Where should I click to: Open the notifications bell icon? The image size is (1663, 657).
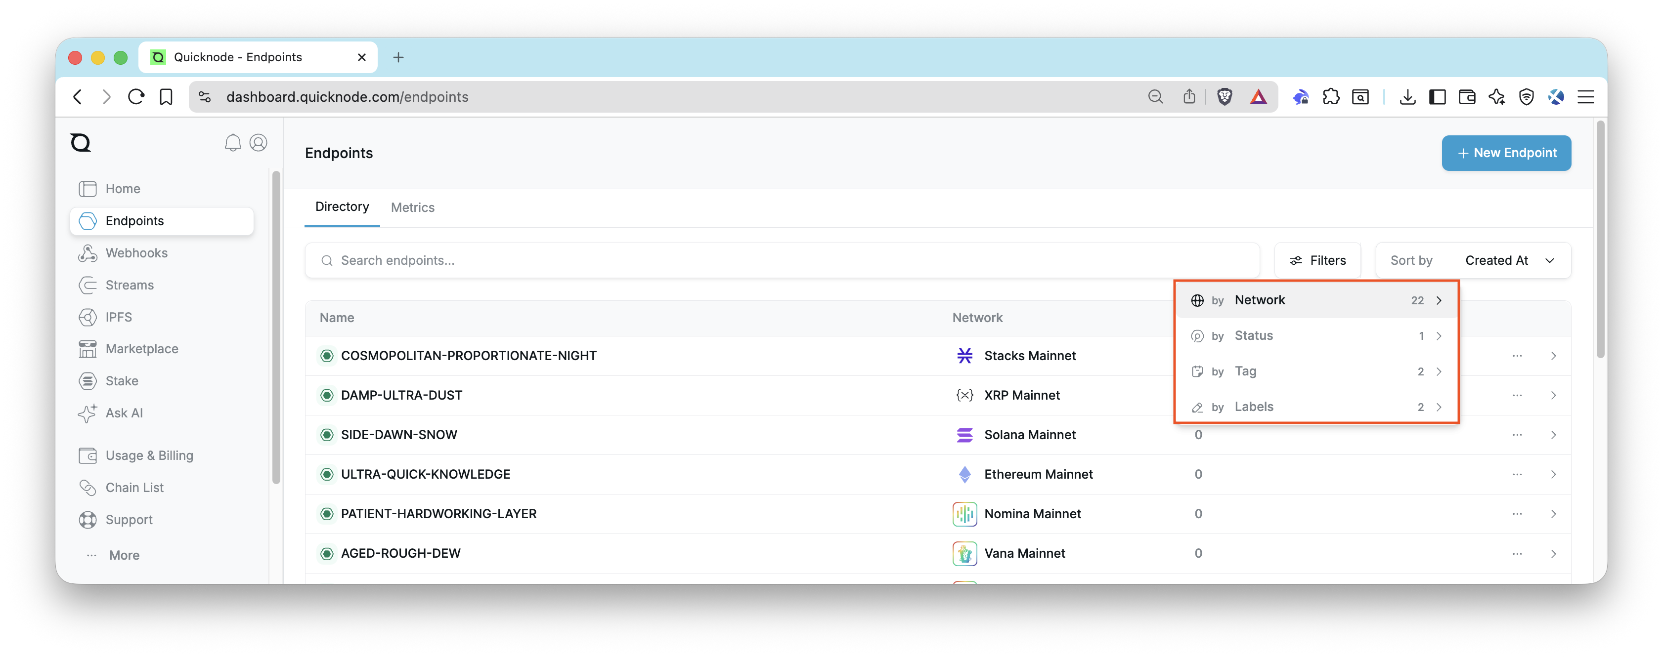point(233,143)
